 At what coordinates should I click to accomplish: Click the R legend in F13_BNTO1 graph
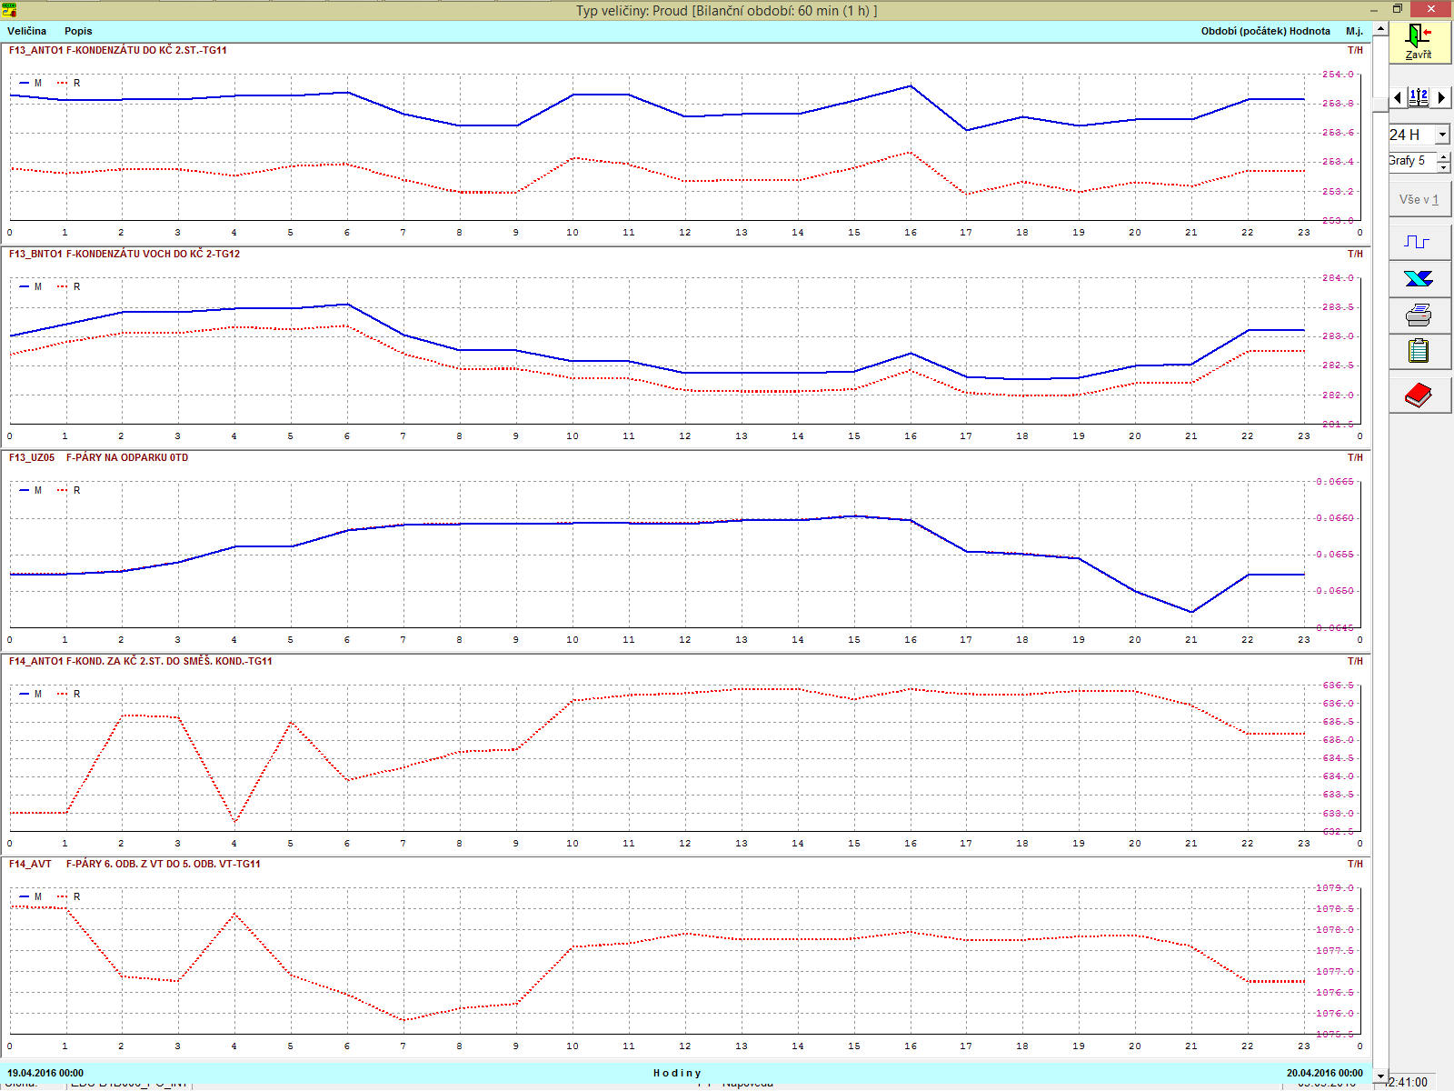pyautogui.click(x=69, y=286)
